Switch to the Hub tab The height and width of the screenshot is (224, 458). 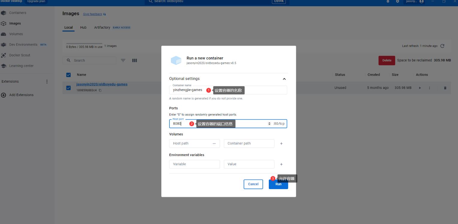click(x=83, y=27)
